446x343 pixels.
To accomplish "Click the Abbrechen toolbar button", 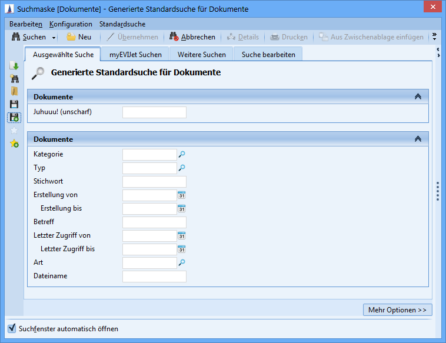I will pos(192,37).
